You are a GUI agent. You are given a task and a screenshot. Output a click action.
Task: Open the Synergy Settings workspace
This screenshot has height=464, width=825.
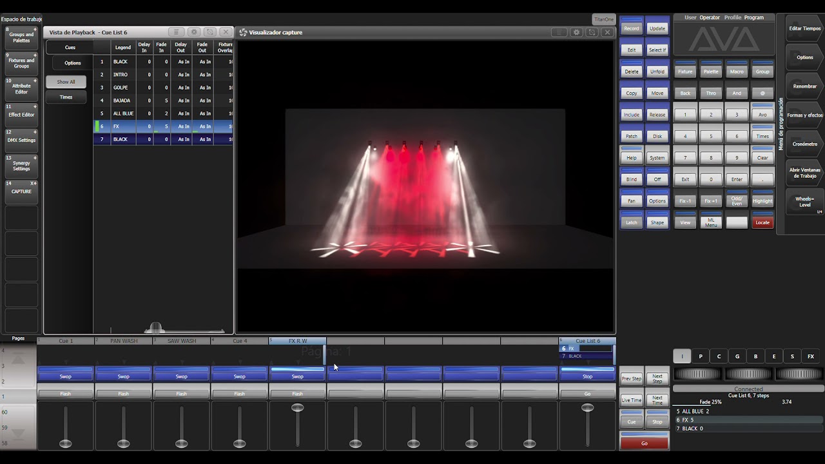(x=21, y=166)
